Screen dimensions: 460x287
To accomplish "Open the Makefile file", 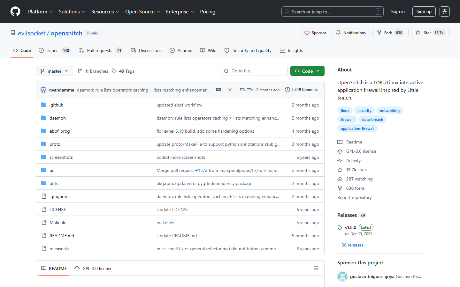I will pos(58,223).
